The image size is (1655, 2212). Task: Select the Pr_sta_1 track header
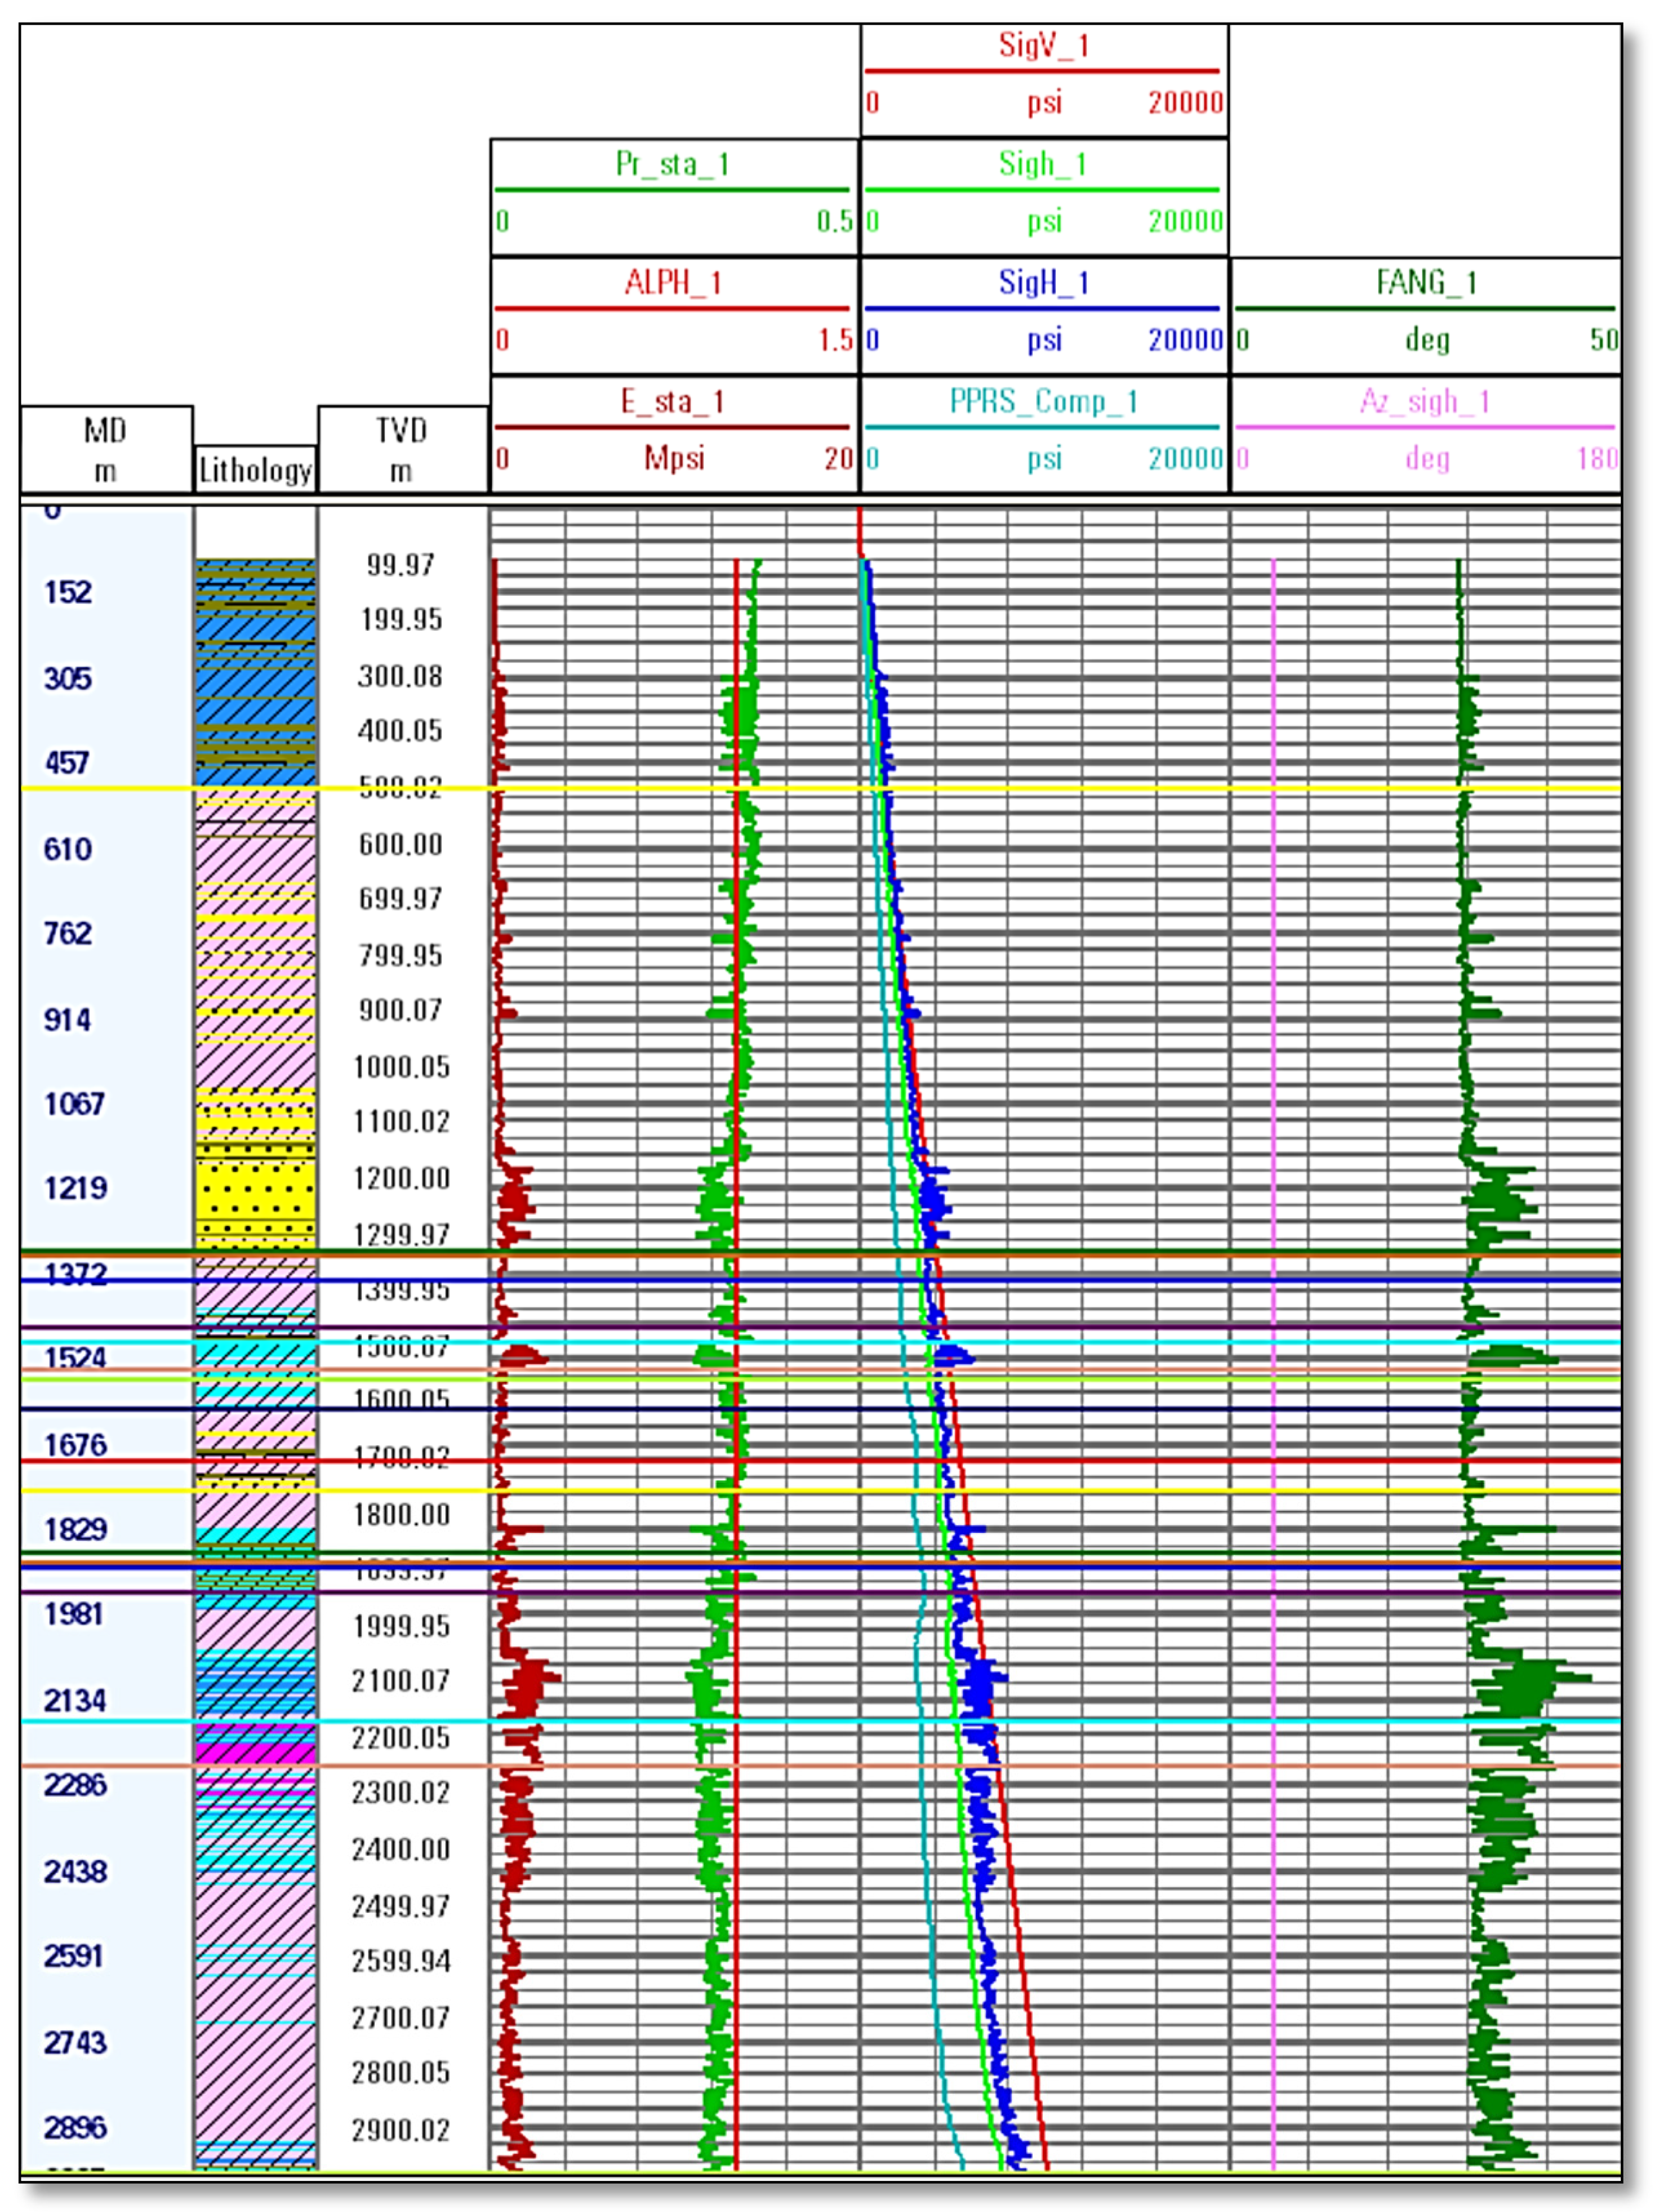pos(672,164)
